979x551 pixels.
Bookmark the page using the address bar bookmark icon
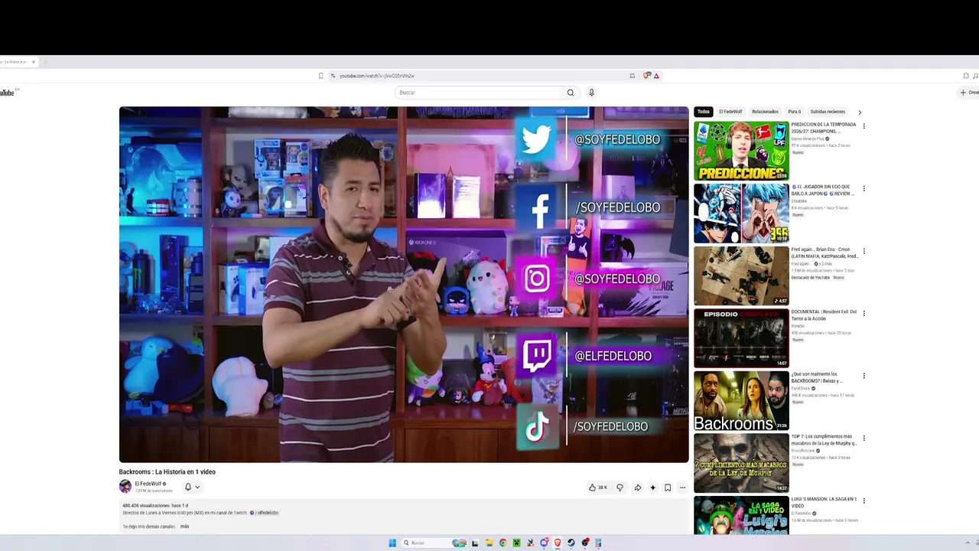pyautogui.click(x=321, y=76)
